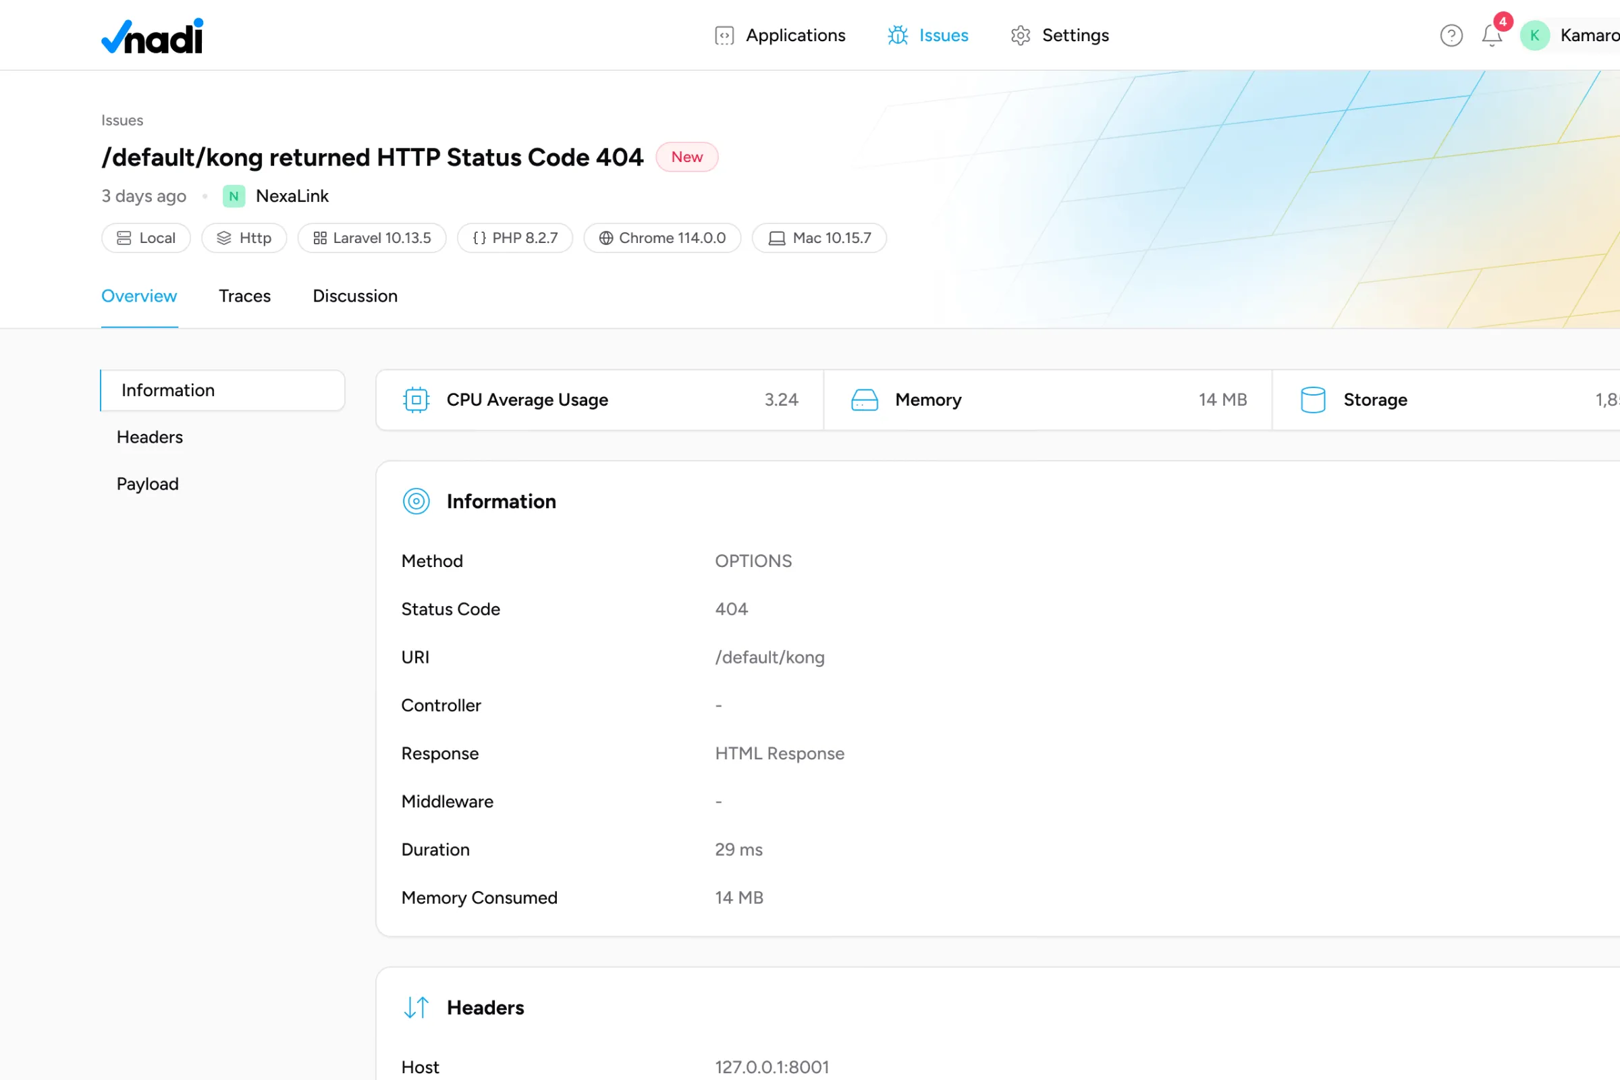This screenshot has height=1080, width=1620.
Task: Click the red notification count badge
Action: [x=1503, y=22]
